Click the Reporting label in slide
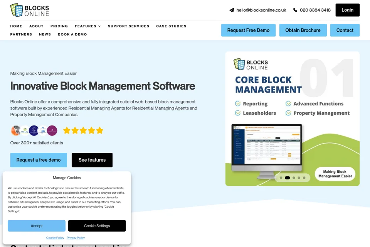Screen dimensions: 370x247 (x=255, y=104)
